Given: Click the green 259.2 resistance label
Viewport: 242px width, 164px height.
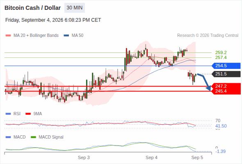Looking at the screenshot, I should point(221,52).
